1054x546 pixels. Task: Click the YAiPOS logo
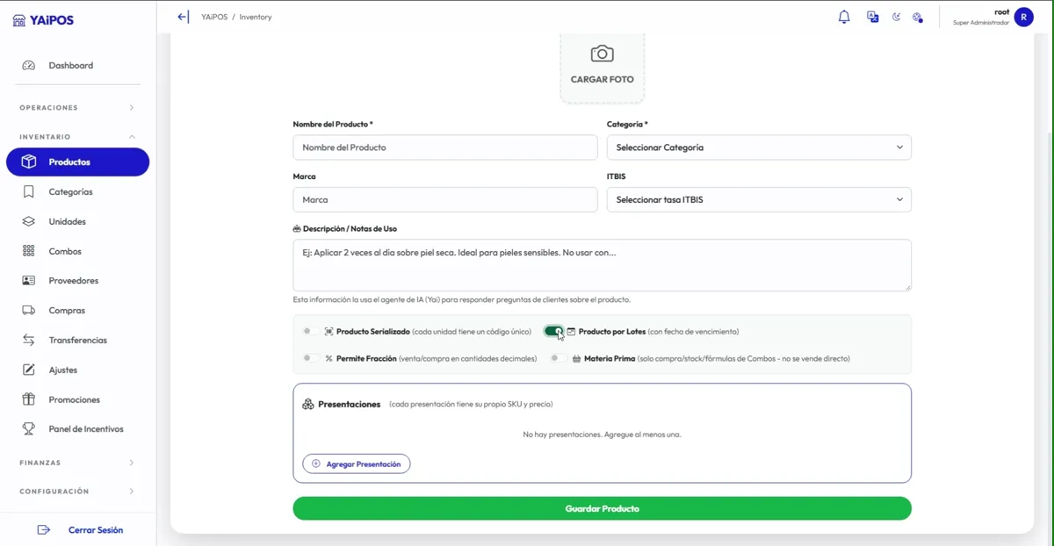[x=43, y=20]
